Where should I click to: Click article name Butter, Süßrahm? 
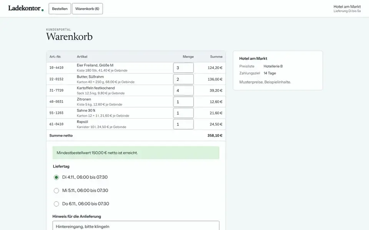coord(90,77)
